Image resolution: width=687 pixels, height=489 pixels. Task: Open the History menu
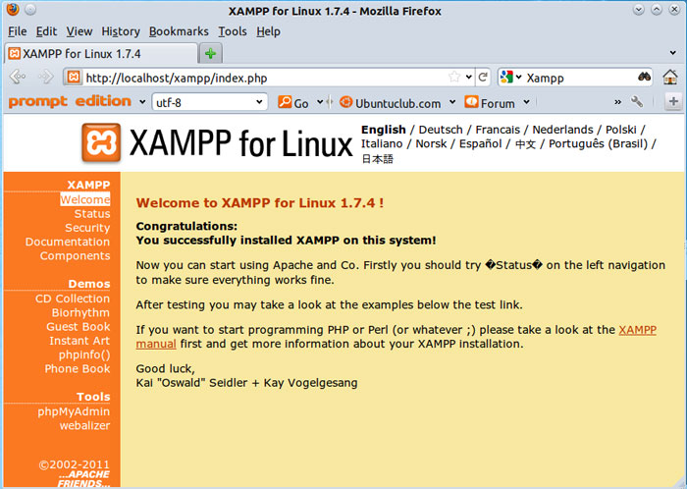[x=121, y=31]
